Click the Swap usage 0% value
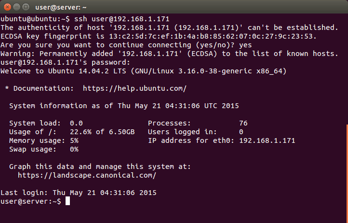The image size is (348, 223). pos(74,149)
